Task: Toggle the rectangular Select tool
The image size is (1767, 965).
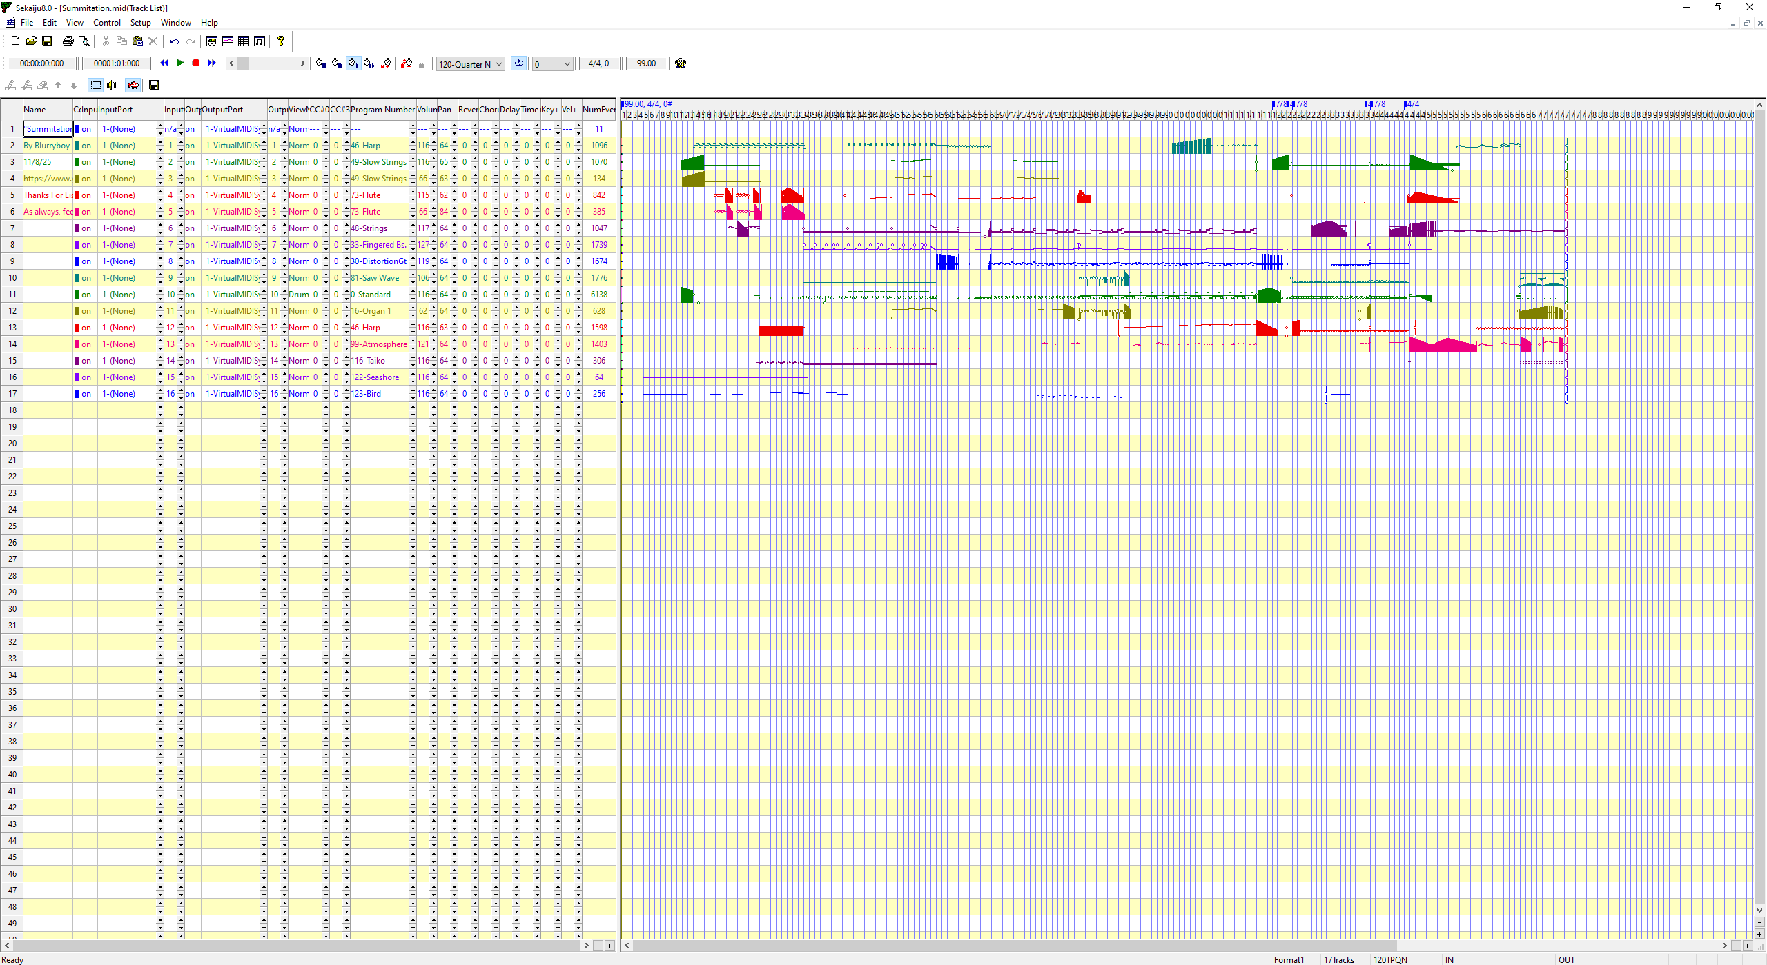Action: coord(96,85)
